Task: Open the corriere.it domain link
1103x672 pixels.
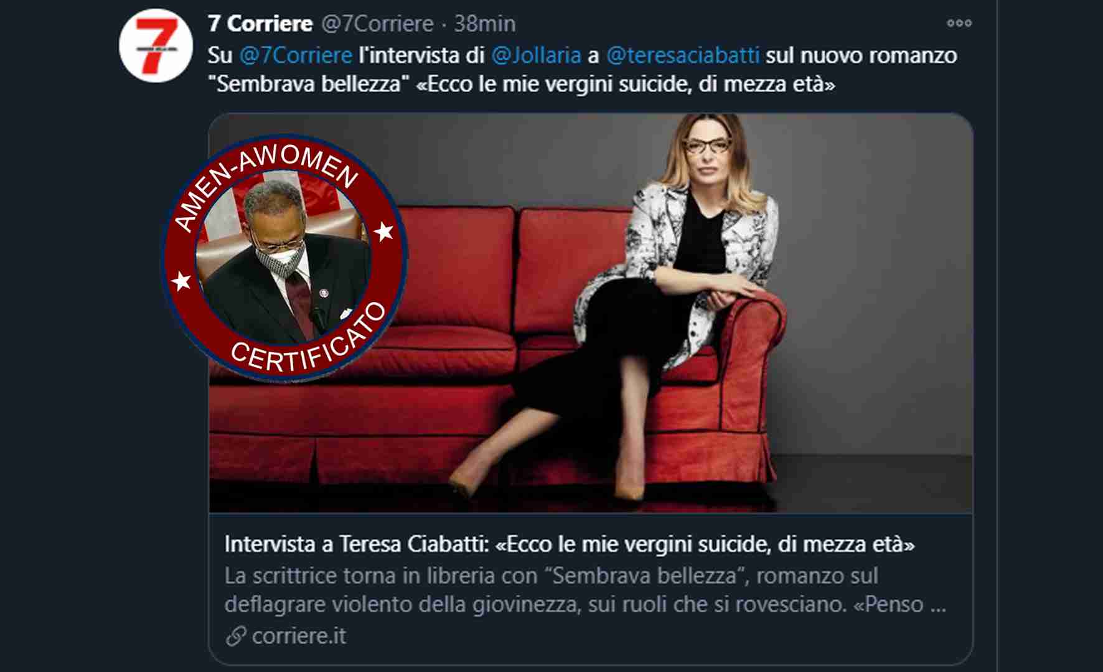Action: (x=299, y=636)
